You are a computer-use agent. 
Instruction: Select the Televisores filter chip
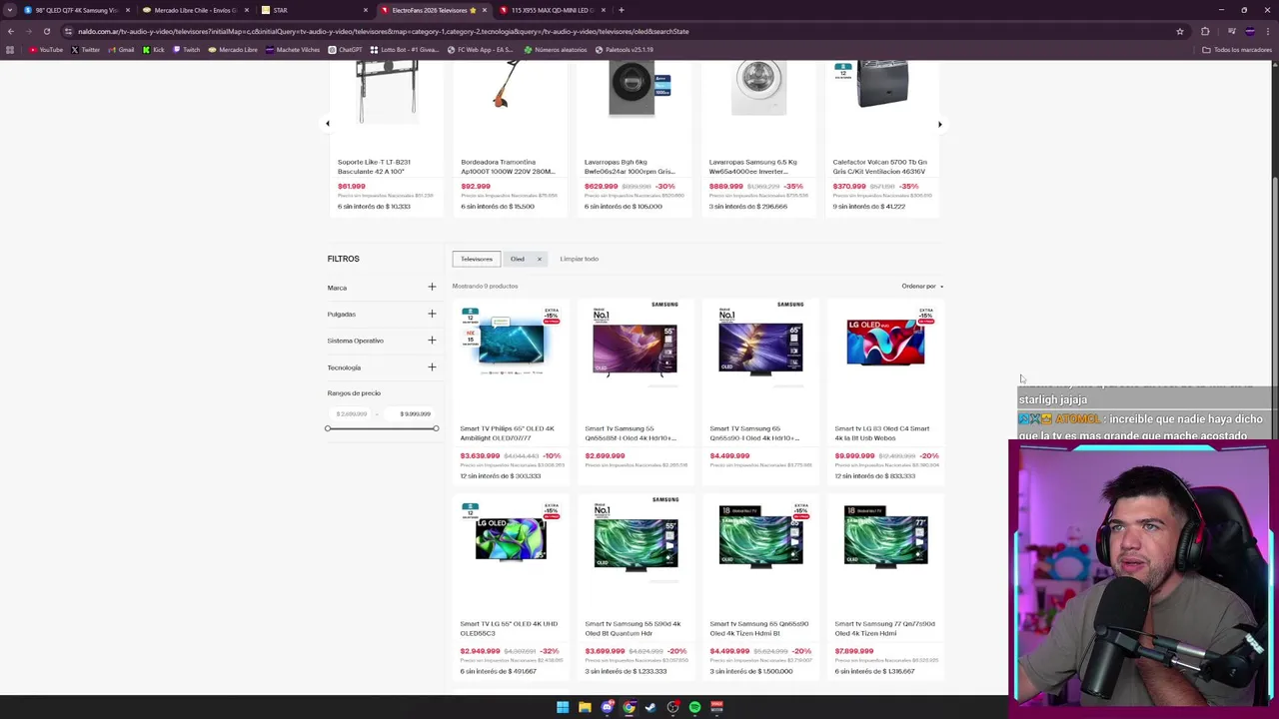point(477,260)
